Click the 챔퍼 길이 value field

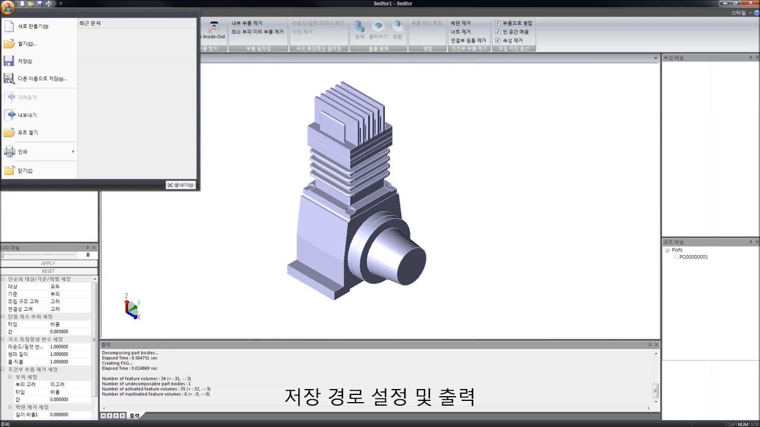tap(69, 354)
